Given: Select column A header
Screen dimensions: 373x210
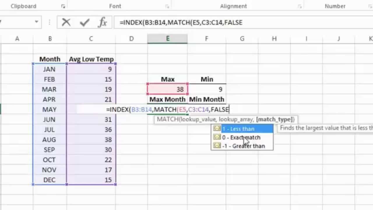Looking at the screenshot, I should click(x=17, y=38).
